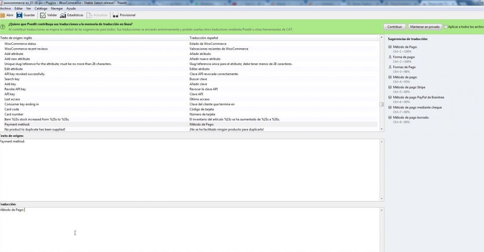Enable 'Aplicar a todos los archivos' checkbox
This screenshot has height=252, width=484.
click(445, 27)
